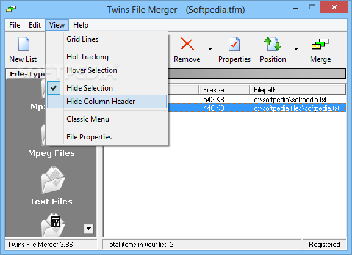Click path c:\softpedia files\softpedia.txt
Viewport: 352px width, 255px height.
(x=296, y=108)
